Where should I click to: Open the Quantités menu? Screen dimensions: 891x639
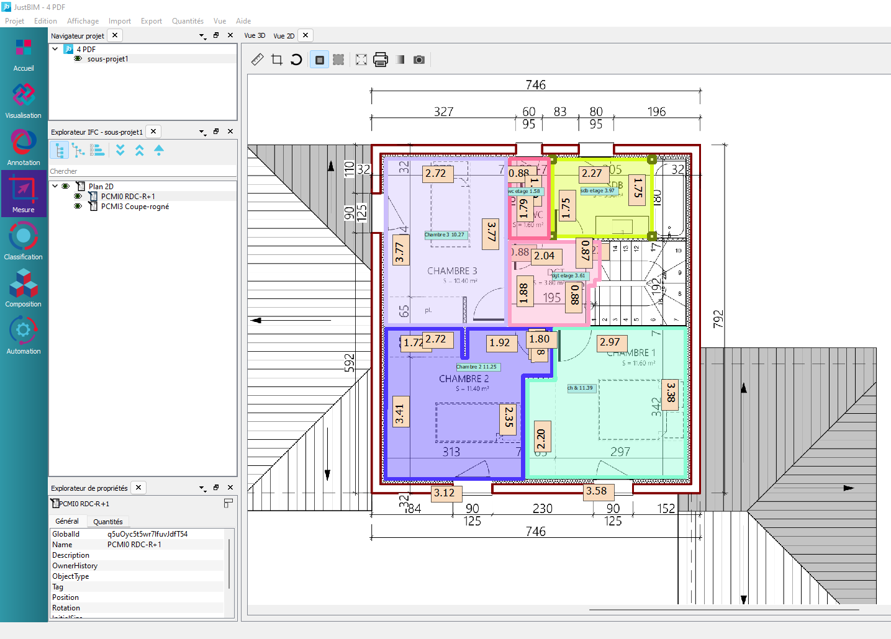coord(188,21)
